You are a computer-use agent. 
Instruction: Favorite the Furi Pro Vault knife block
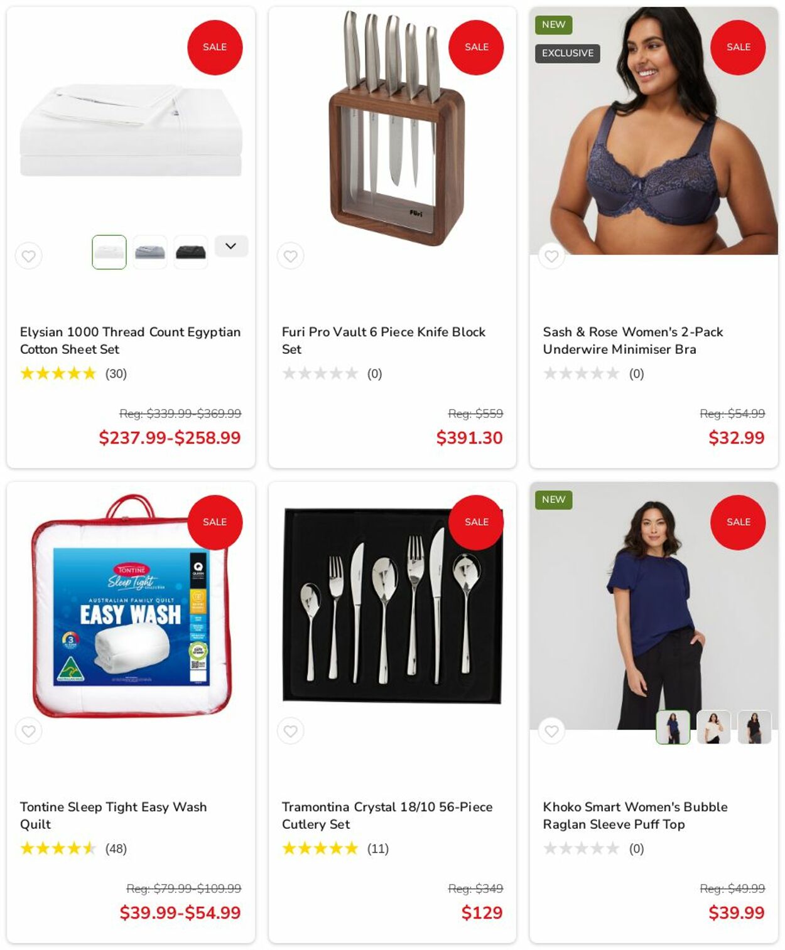click(x=290, y=256)
